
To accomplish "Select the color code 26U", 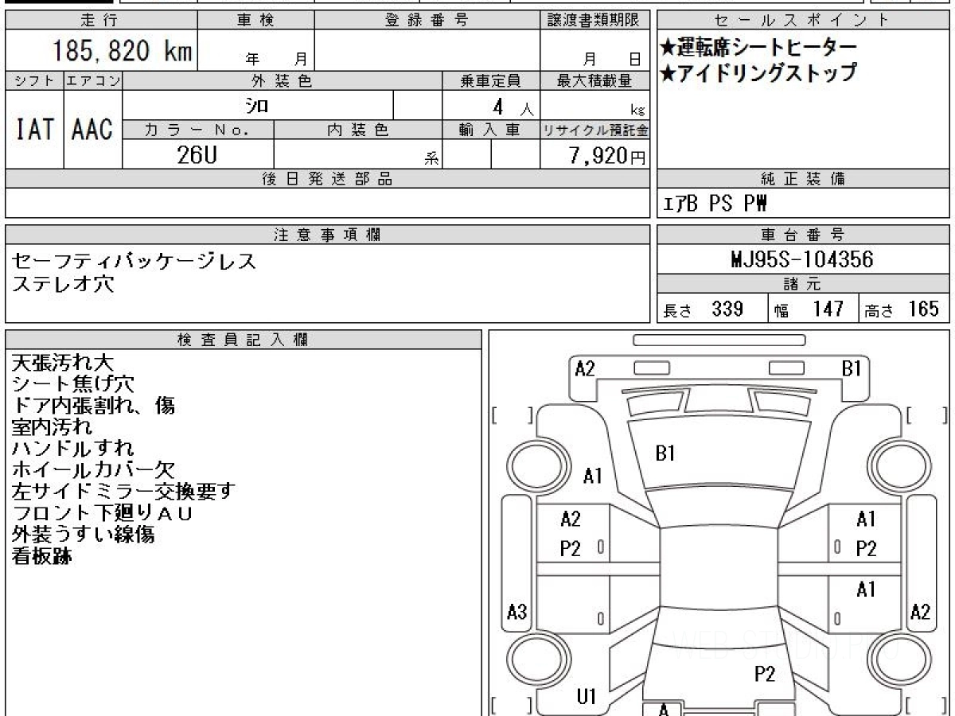I will pos(197,154).
